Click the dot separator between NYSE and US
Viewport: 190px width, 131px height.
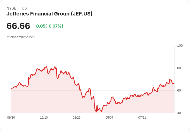pos(19,8)
